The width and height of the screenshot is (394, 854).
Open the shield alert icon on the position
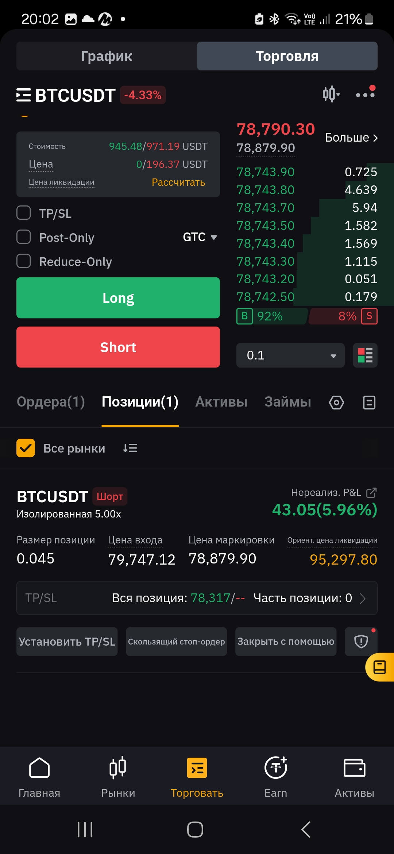click(x=361, y=641)
